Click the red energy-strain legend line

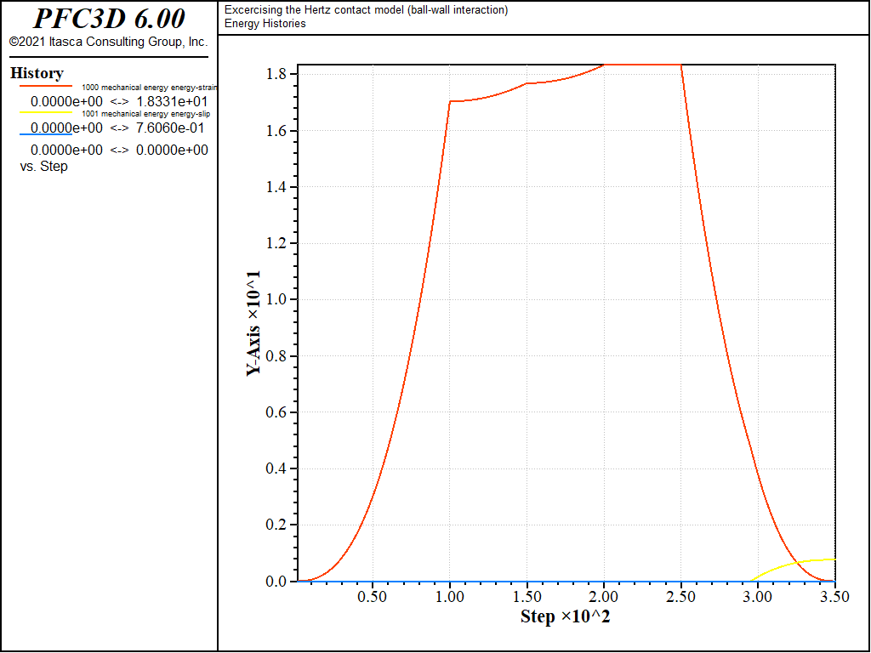click(46, 86)
